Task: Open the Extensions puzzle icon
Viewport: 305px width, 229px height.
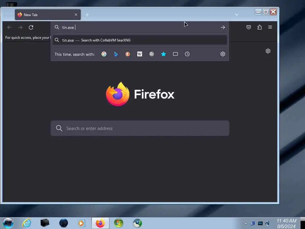Action: click(x=259, y=27)
